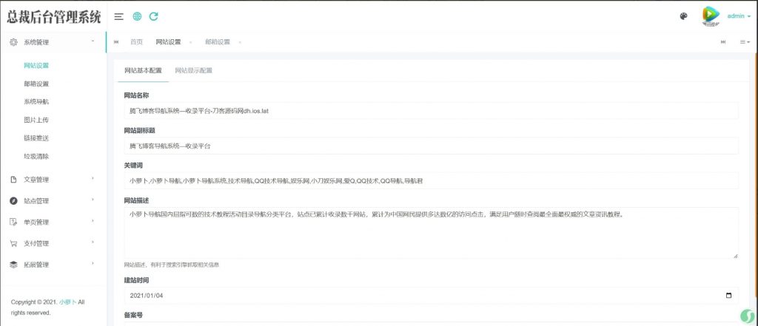Click the 文章管理 menu label
Screen dimensions: 758x326
[x=36, y=180]
